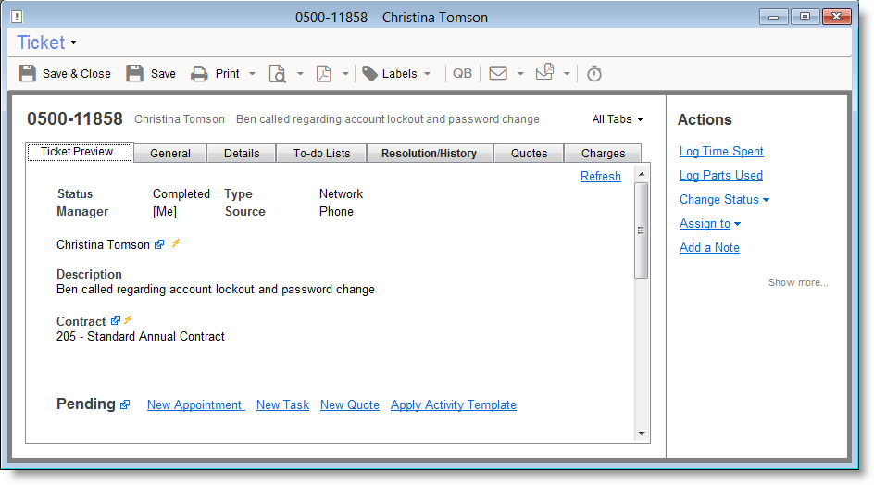
Task: Click the Save & Close toolbar button
Action: click(65, 74)
